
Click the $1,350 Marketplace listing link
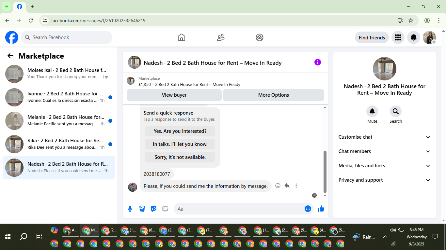coord(189,84)
